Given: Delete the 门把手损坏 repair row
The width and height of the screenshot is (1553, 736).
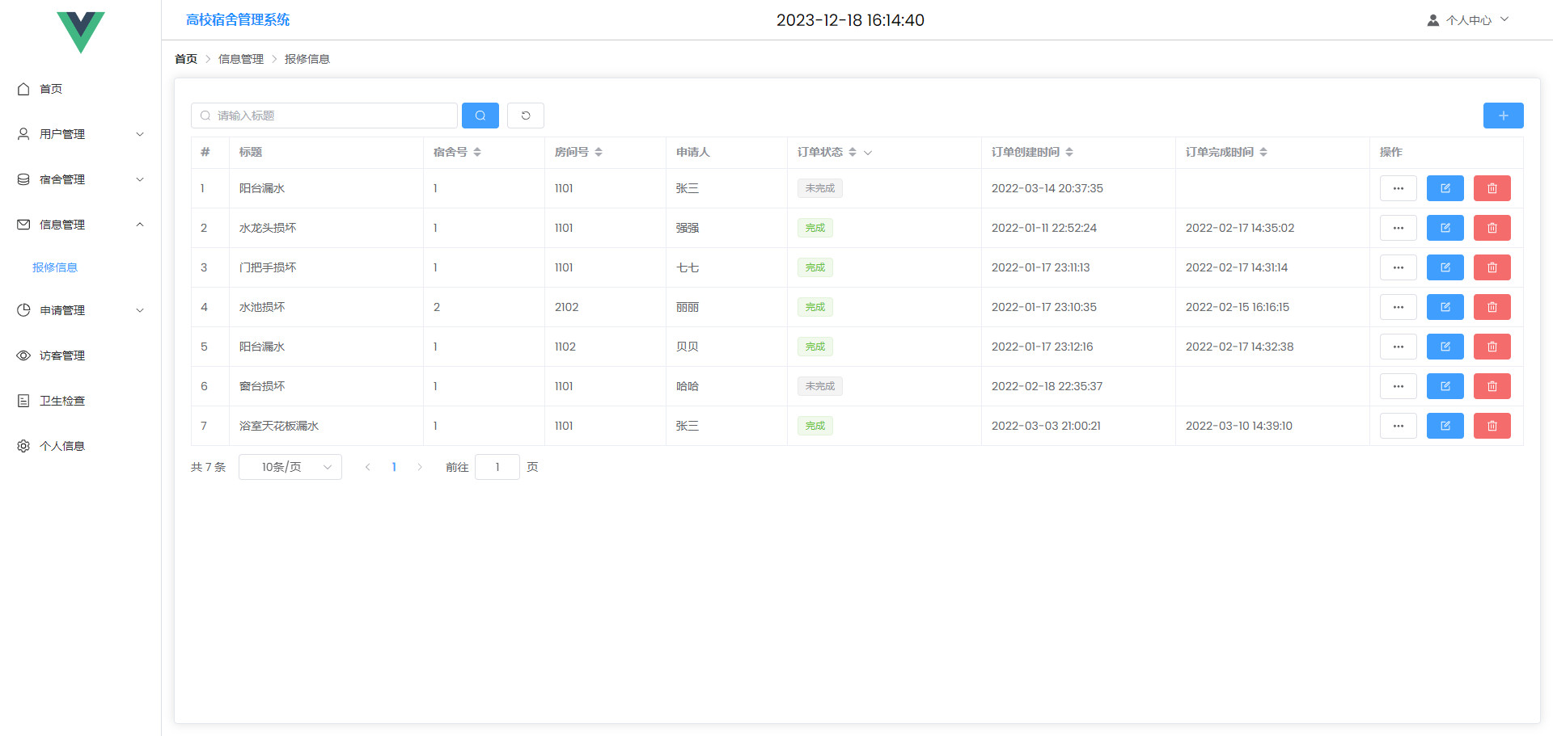Looking at the screenshot, I should click(1492, 267).
